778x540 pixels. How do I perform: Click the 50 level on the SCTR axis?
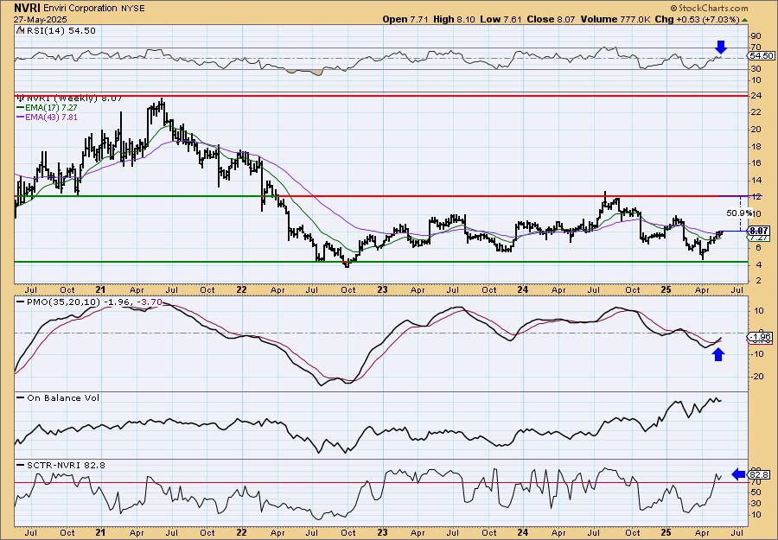click(x=756, y=492)
